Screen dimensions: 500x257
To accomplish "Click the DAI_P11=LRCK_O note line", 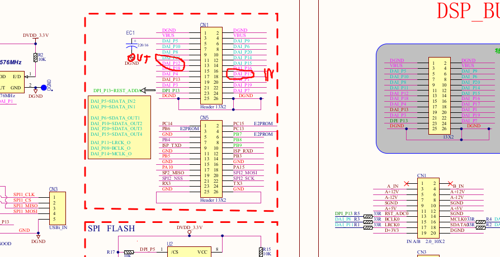I will (x=110, y=142).
